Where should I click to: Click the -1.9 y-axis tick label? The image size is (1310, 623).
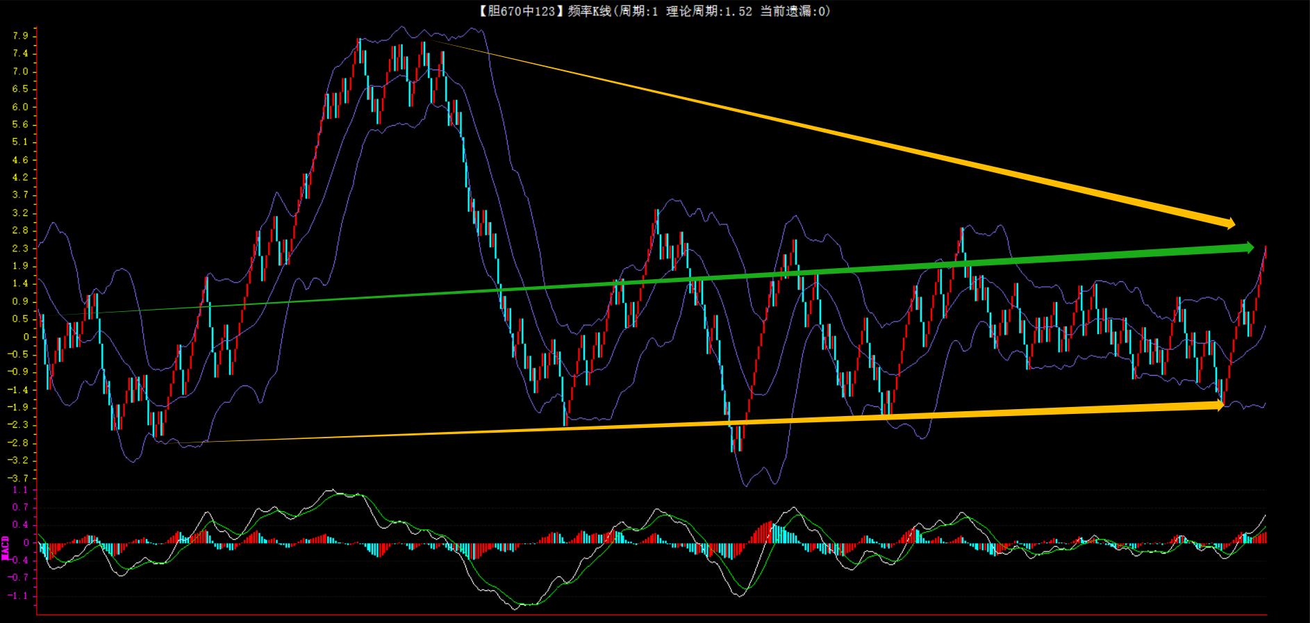19,407
